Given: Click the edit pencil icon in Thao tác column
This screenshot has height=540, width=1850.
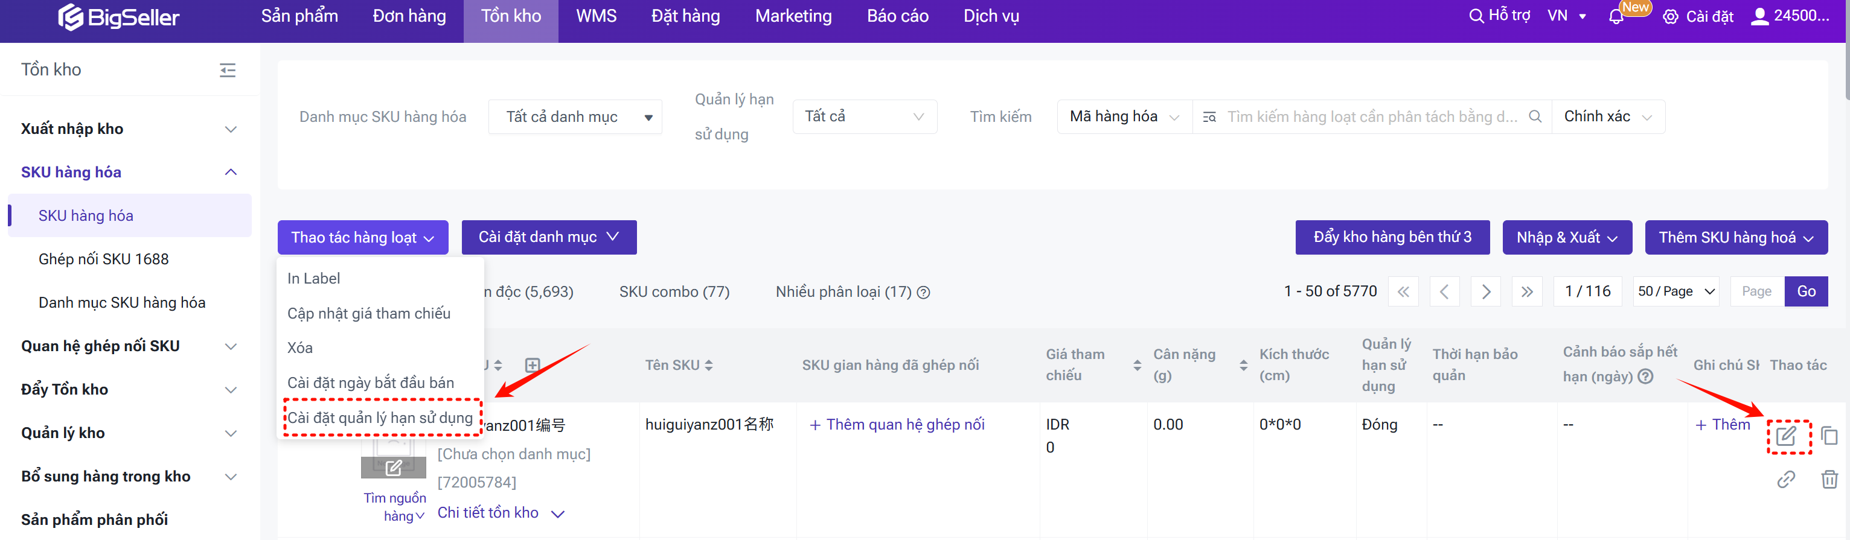Looking at the screenshot, I should 1786,436.
